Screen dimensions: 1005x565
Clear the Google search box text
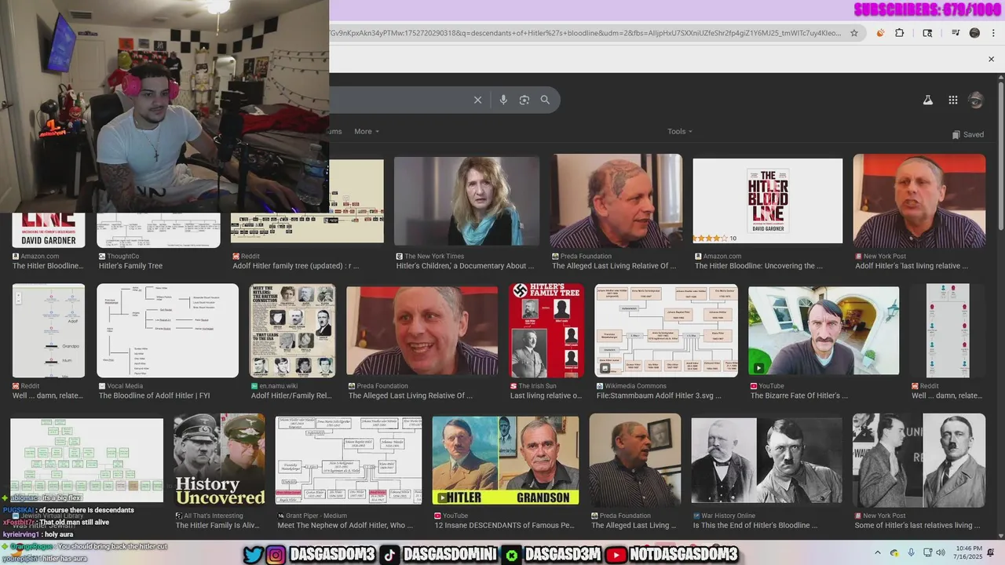(477, 100)
